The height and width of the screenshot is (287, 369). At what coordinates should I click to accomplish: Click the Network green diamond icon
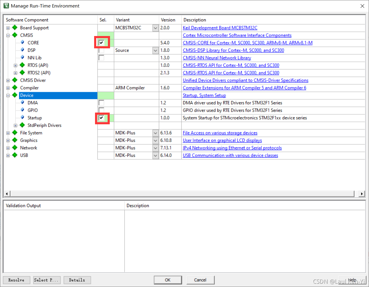[15, 148]
